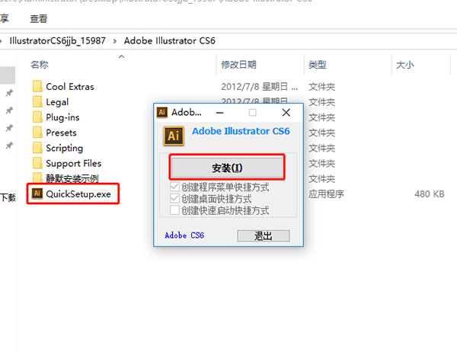Select the Cool Extras folder name
This screenshot has height=352, width=457.
point(70,87)
